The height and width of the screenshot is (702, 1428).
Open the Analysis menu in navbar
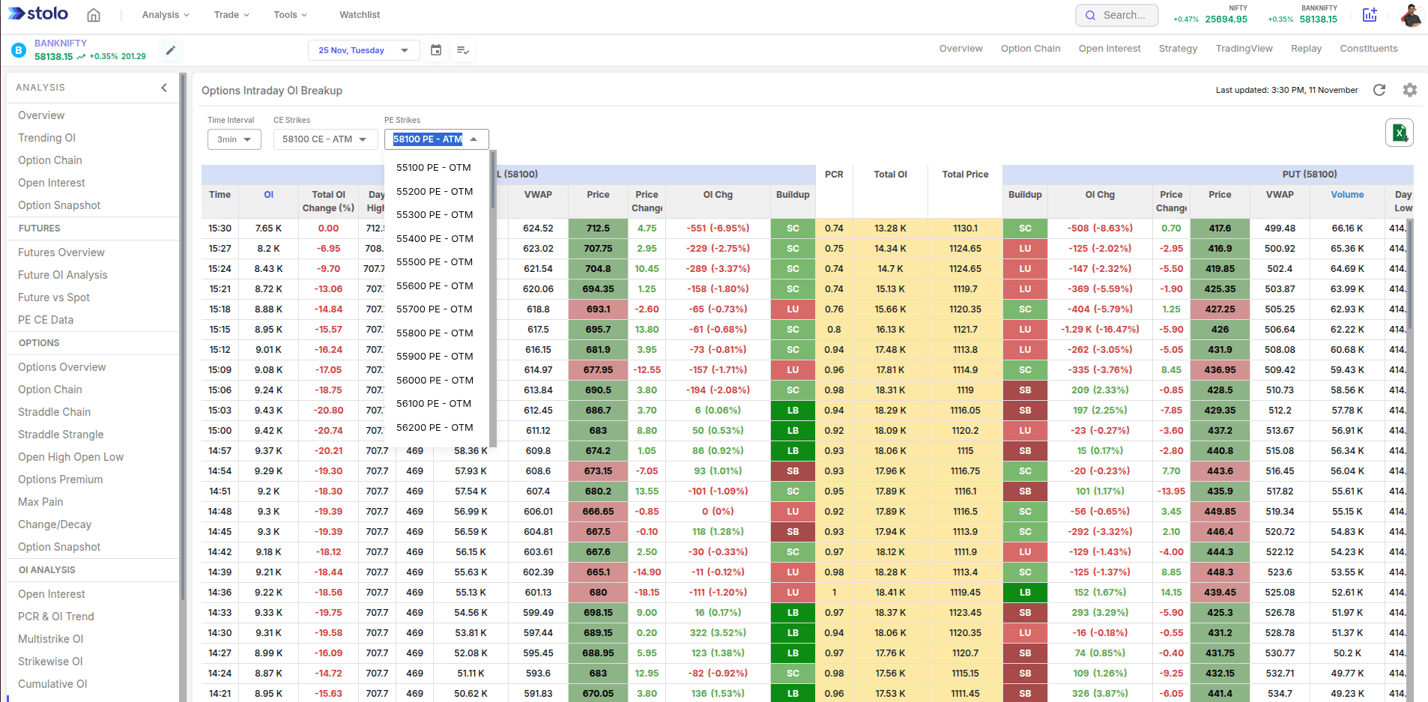coord(166,15)
